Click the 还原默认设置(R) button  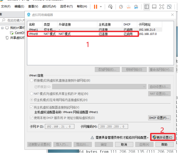[x=39, y=144]
